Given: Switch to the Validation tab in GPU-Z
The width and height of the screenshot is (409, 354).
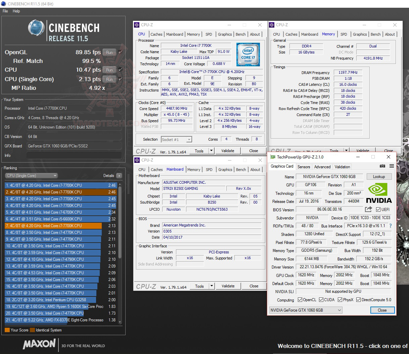Looking at the screenshot, I should point(342,167).
